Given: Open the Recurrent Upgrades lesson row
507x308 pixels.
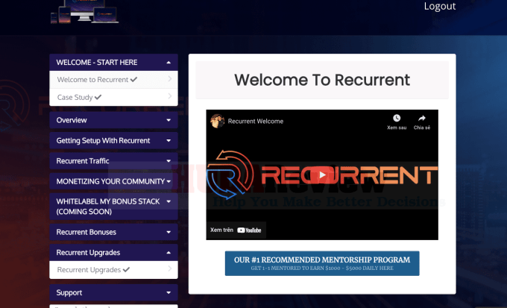Looking at the screenshot, I should click(x=113, y=270).
